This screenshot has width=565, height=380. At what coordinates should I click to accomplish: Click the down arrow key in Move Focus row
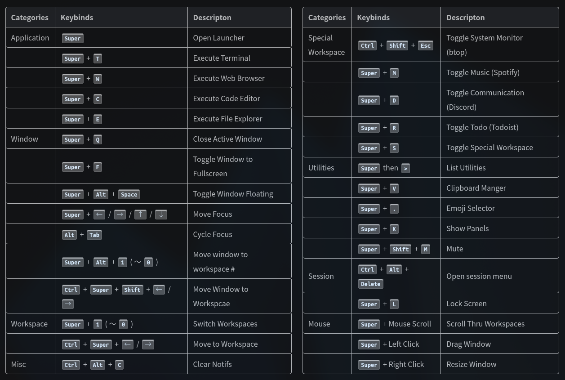click(161, 215)
